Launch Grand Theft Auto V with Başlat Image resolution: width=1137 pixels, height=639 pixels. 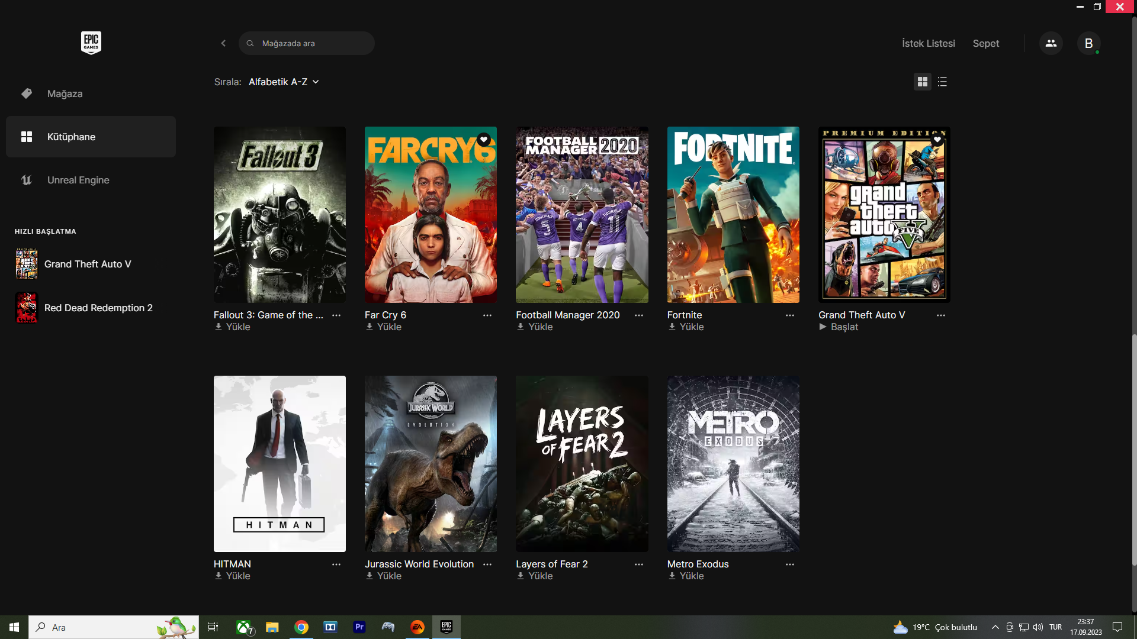tap(839, 327)
